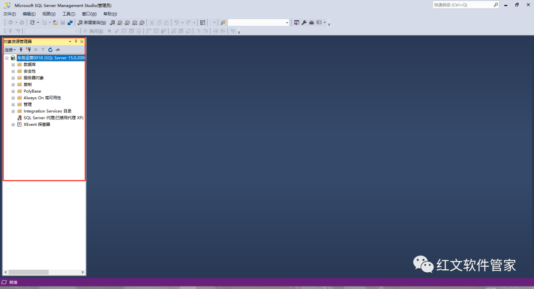Open the search combo box in toolbar
534x289 pixels.
[x=259, y=22]
